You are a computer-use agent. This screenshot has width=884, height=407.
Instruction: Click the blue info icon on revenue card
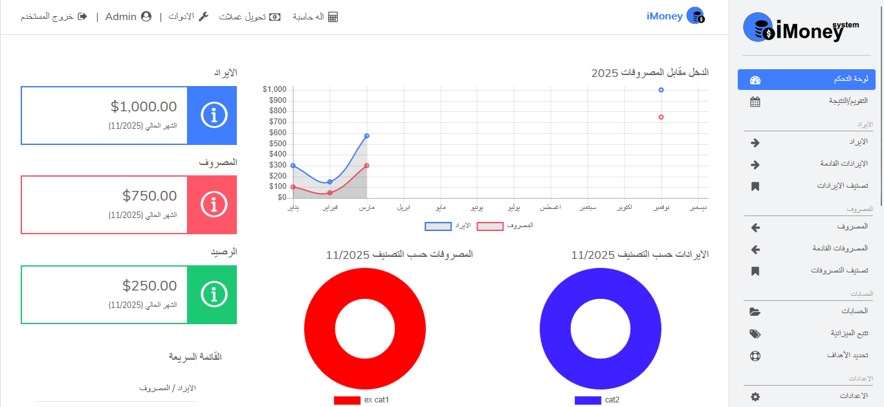pos(213,115)
